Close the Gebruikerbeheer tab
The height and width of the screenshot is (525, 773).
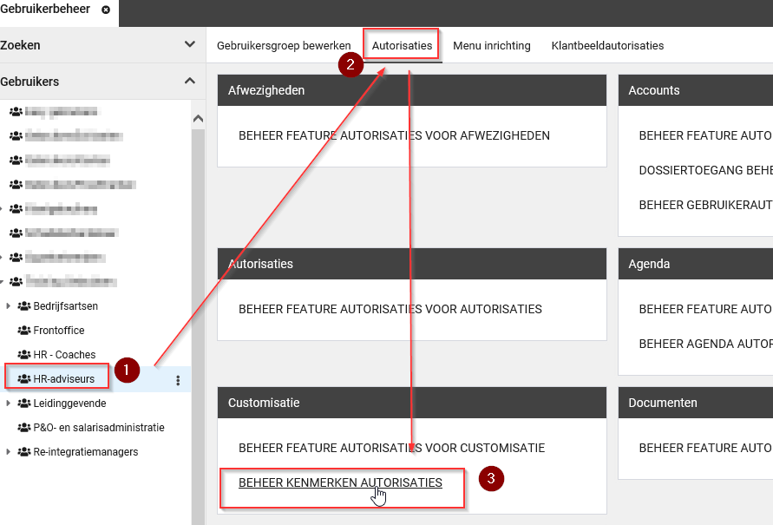click(x=106, y=10)
